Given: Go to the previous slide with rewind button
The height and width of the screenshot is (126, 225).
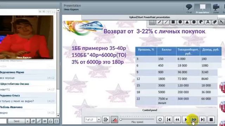Looking at the screenshot, I should tap(177, 119).
